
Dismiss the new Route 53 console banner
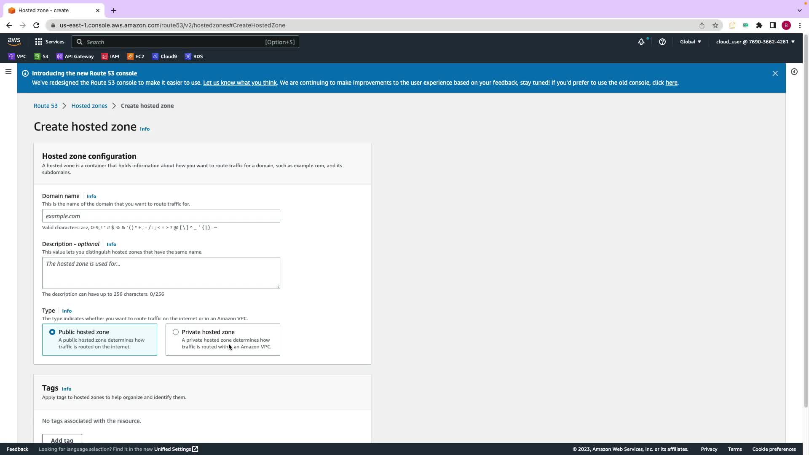pos(775,73)
